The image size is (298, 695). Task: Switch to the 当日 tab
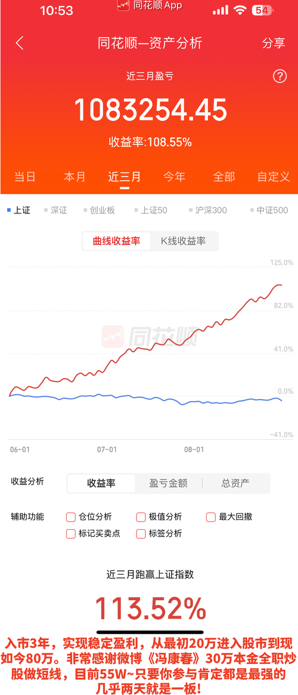point(25,176)
